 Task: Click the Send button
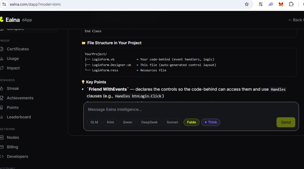286,122
